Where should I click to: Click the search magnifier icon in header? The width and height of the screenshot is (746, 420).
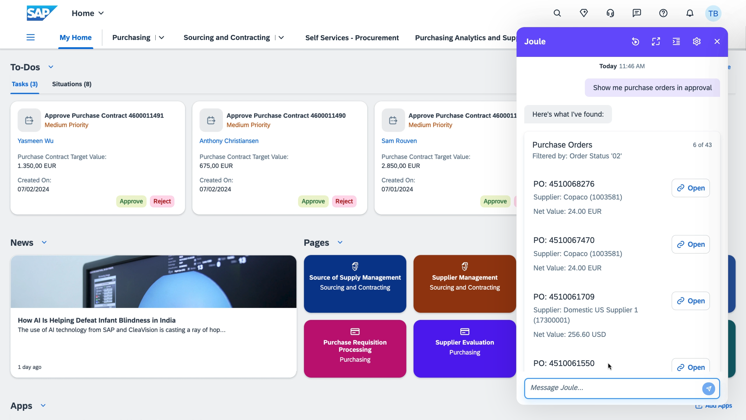pos(557,13)
